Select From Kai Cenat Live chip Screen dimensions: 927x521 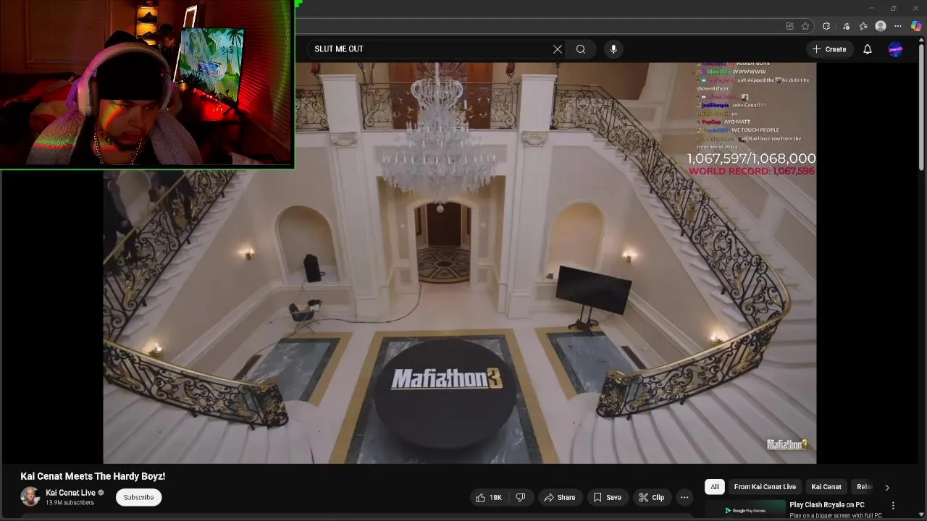coord(765,487)
